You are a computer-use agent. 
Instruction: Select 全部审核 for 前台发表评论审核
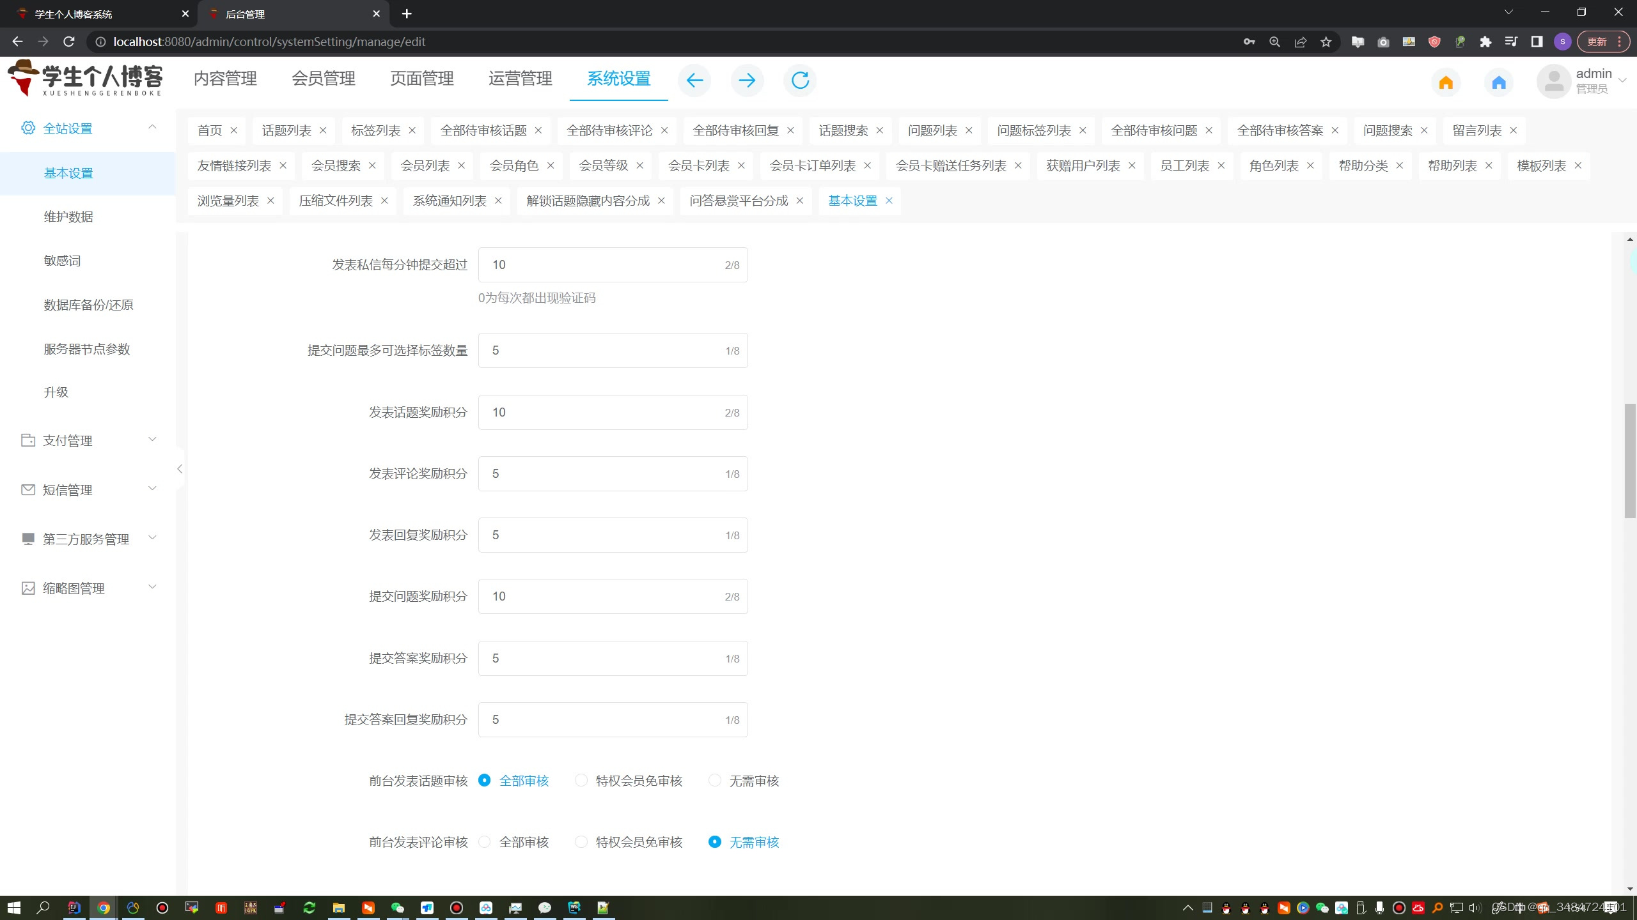point(485,841)
